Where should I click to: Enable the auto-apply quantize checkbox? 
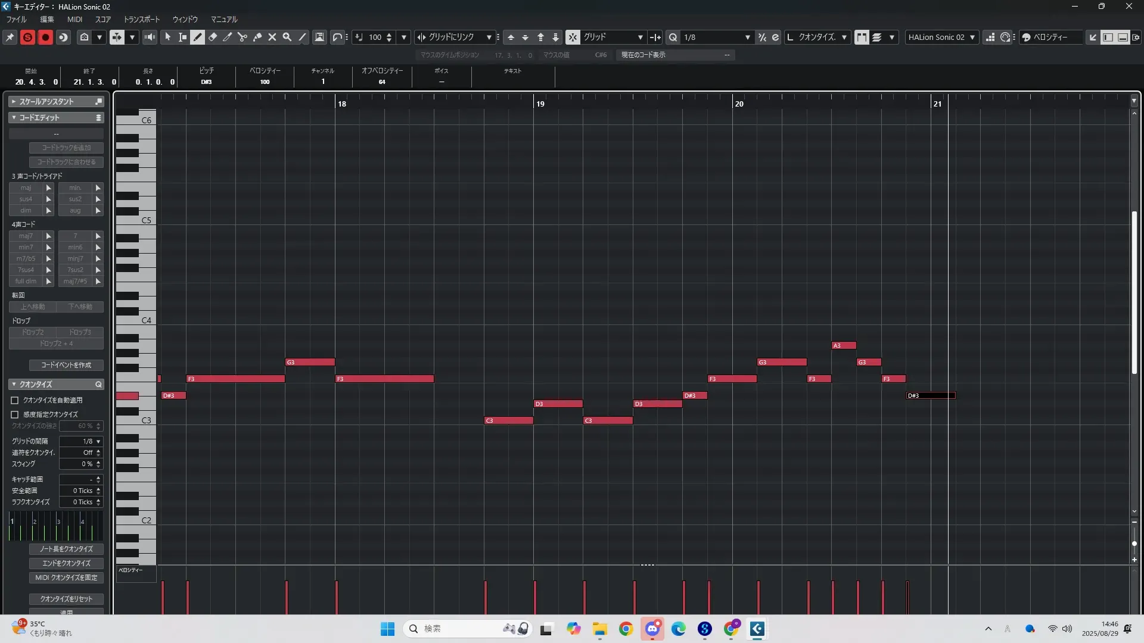tap(15, 400)
